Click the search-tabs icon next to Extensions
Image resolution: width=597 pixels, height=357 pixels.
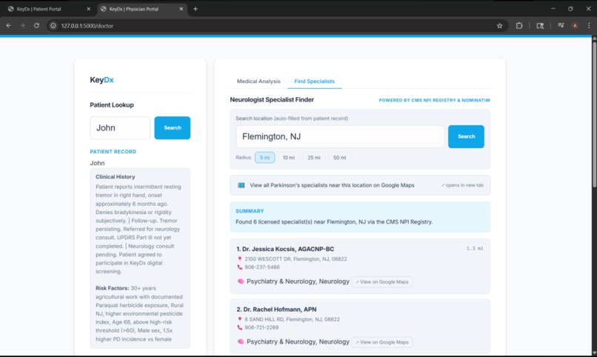(540, 25)
